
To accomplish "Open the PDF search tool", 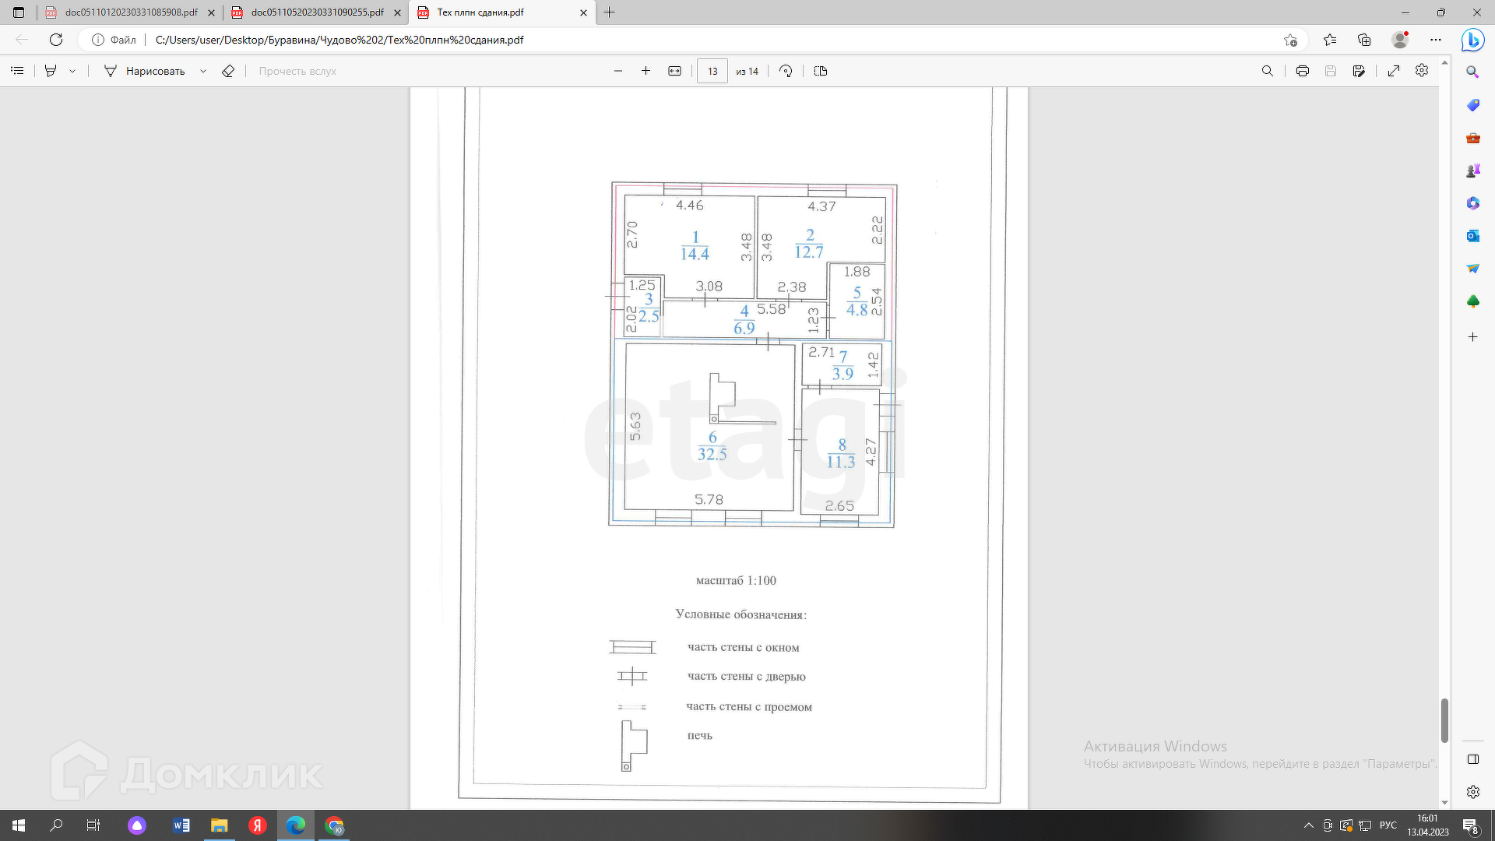I will point(1267,71).
